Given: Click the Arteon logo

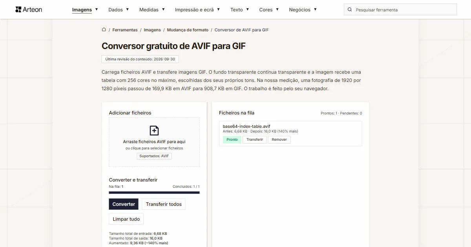Looking at the screenshot, I should pos(29,9).
